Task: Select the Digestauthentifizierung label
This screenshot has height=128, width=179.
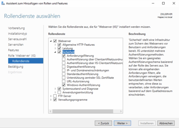Action: pyautogui.click(x=81, y=67)
